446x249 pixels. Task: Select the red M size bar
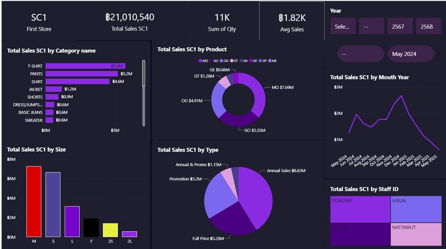pyautogui.click(x=34, y=201)
